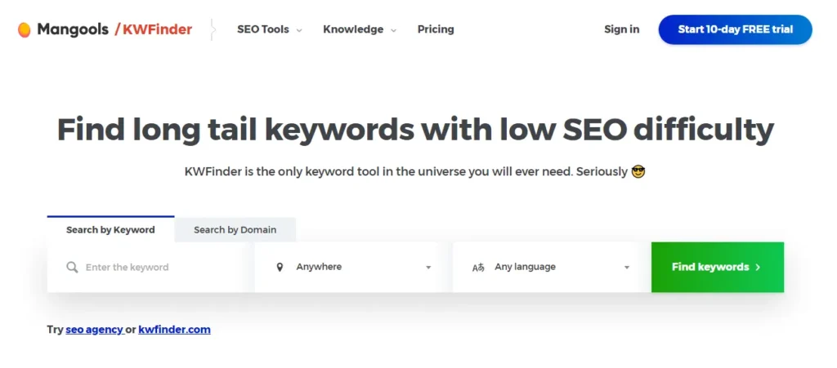The width and height of the screenshot is (837, 368).
Task: Click the Find keywords button
Action: click(709, 267)
